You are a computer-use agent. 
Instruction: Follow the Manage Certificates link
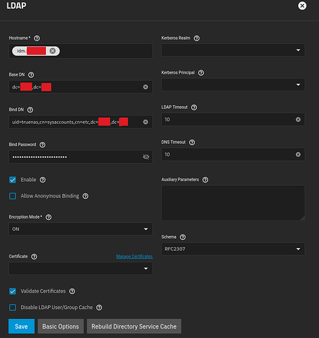click(x=134, y=256)
